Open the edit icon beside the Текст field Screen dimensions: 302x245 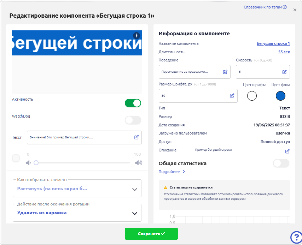[x=136, y=137]
